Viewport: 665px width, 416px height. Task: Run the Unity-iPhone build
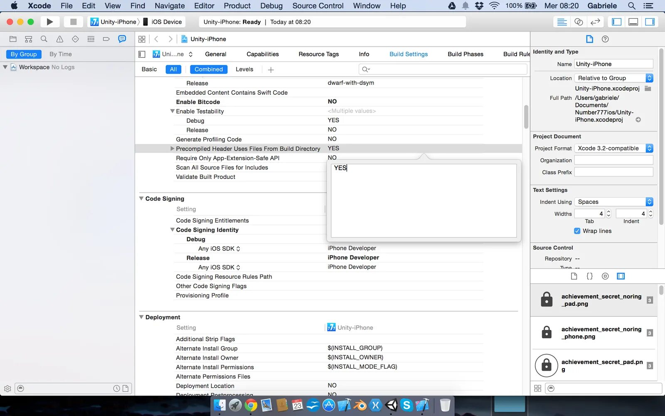pyautogui.click(x=50, y=22)
